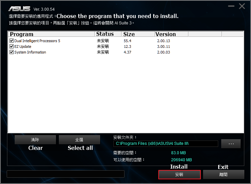
Task: Click the Size column header
Action: point(138,34)
